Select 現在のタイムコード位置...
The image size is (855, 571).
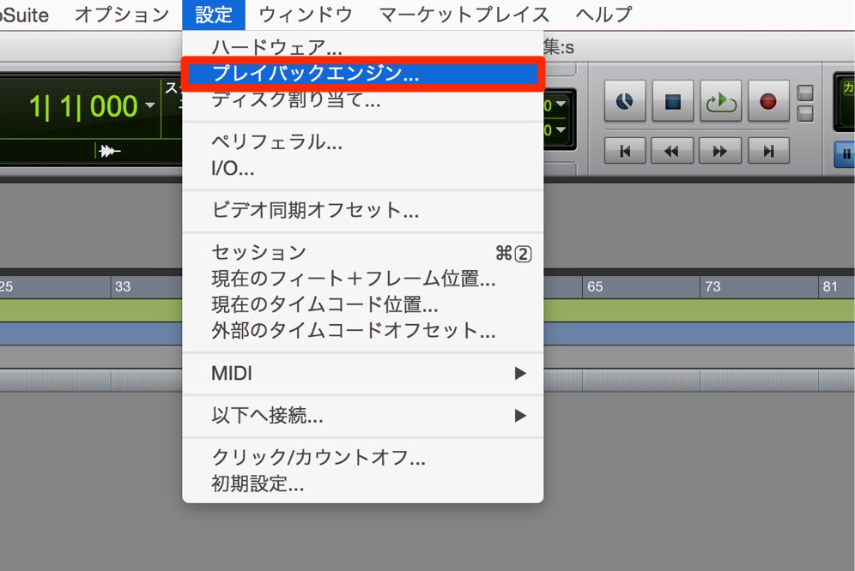[362, 304]
